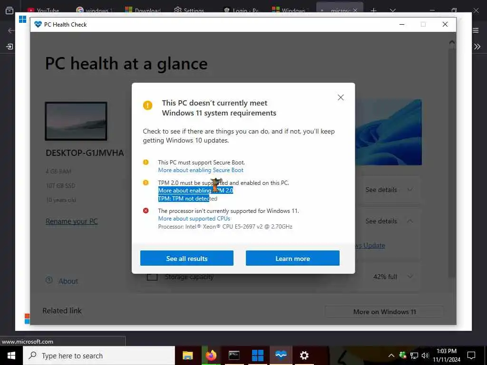The width and height of the screenshot is (487, 365).
Task: Switch to the Google windows search tab
Action: [94, 10]
